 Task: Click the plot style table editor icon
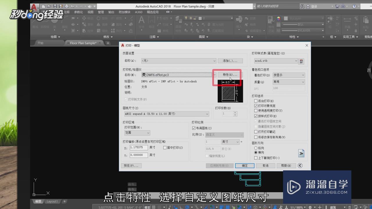301,61
